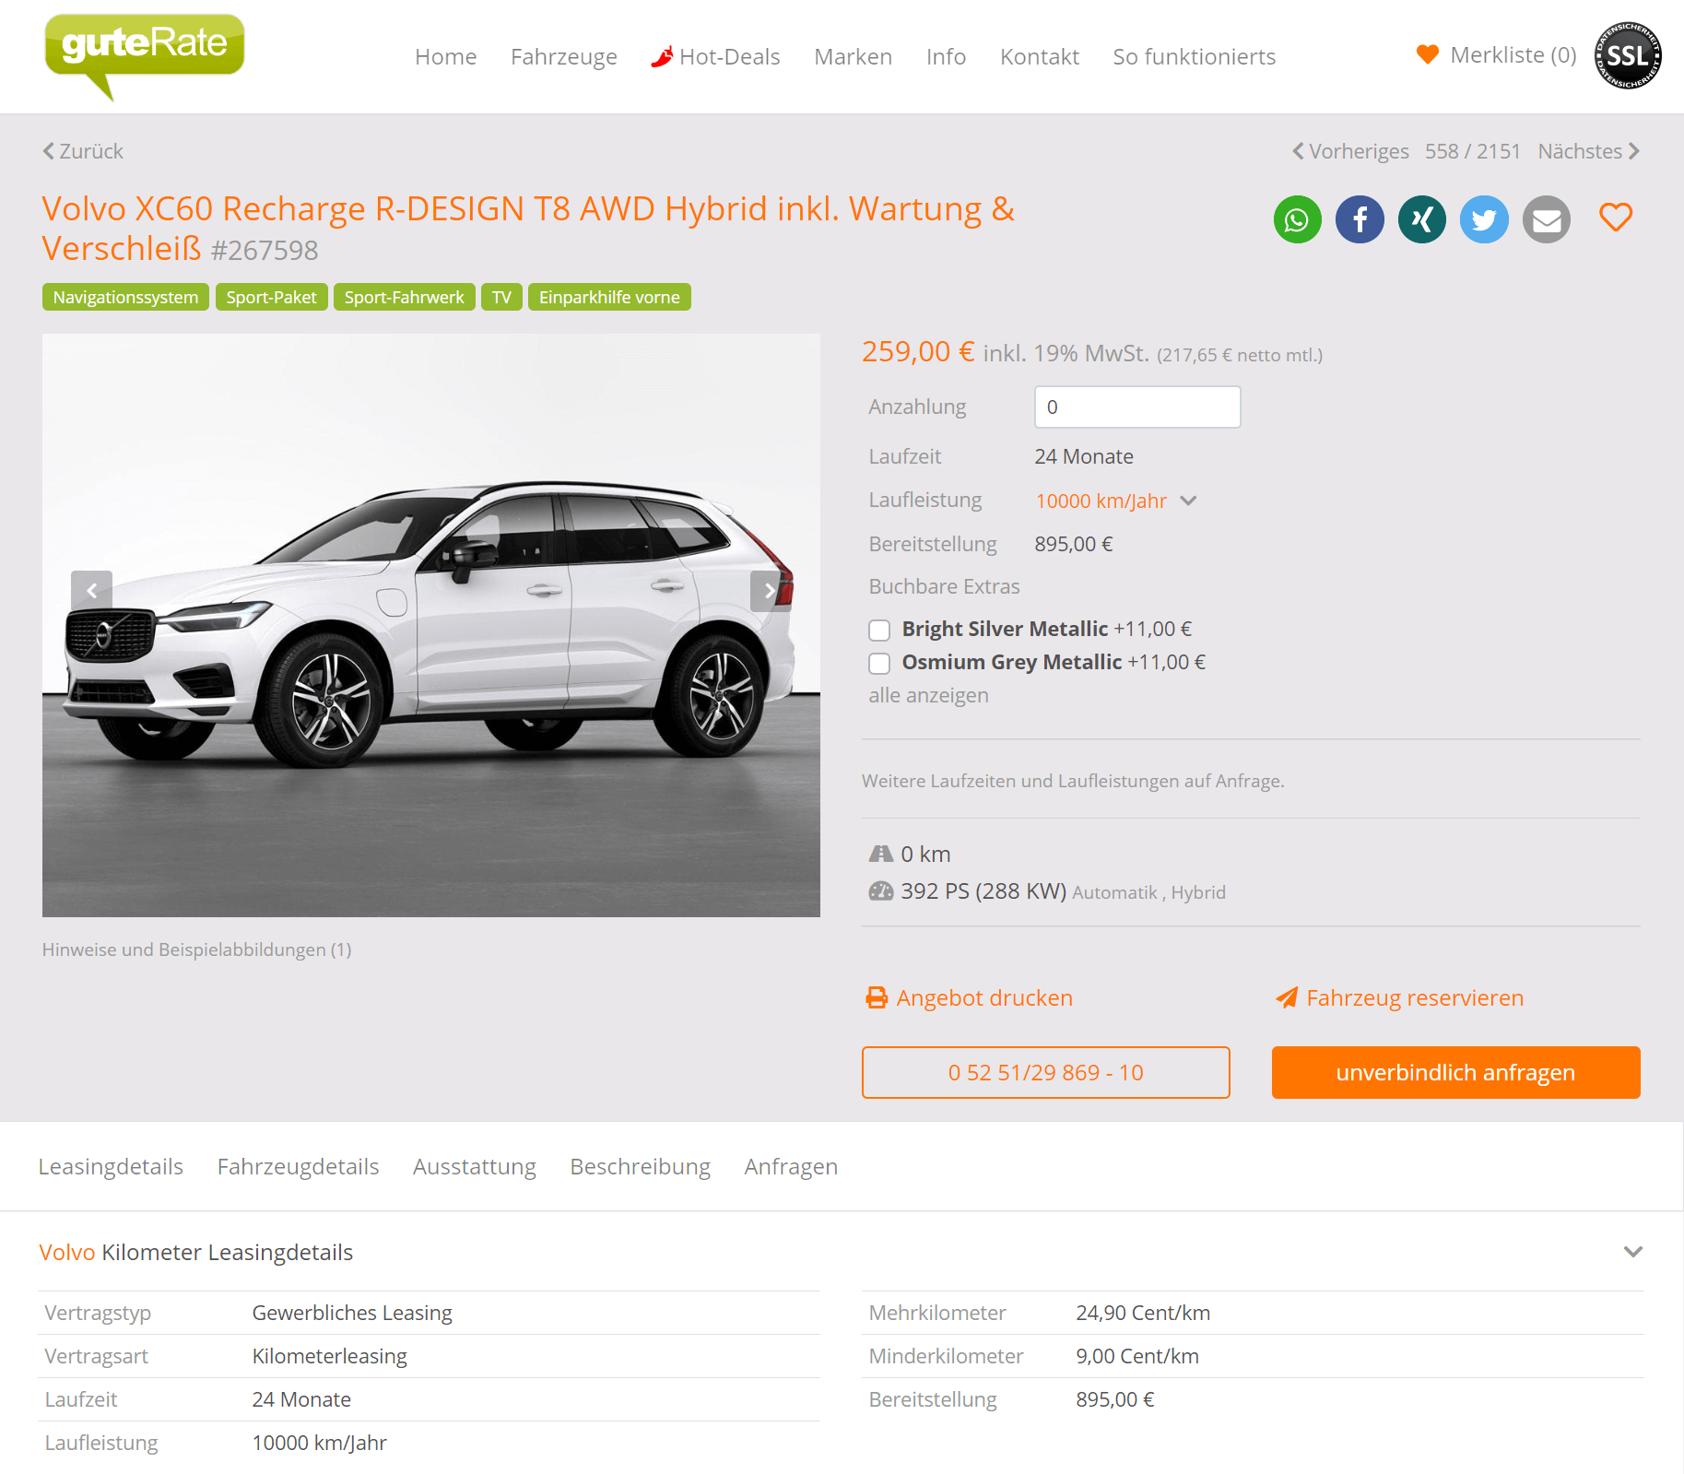The height and width of the screenshot is (1474, 1684).
Task: Open Merkliste (0) link
Action: 1513,55
